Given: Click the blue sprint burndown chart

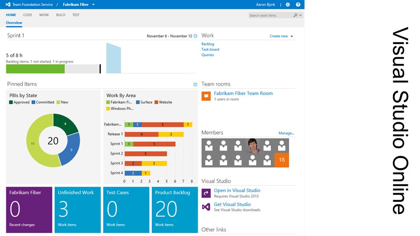Looking at the screenshot, I should pyautogui.click(x=114, y=58).
